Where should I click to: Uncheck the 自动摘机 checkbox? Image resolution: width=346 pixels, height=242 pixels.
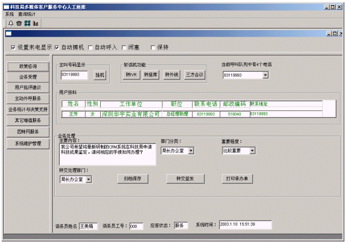[57, 47]
